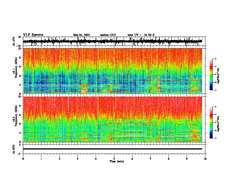Click the ch.2 "Frequency (kHz)" axis label
Viewport: 231px width, 178px height.
(16, 115)
